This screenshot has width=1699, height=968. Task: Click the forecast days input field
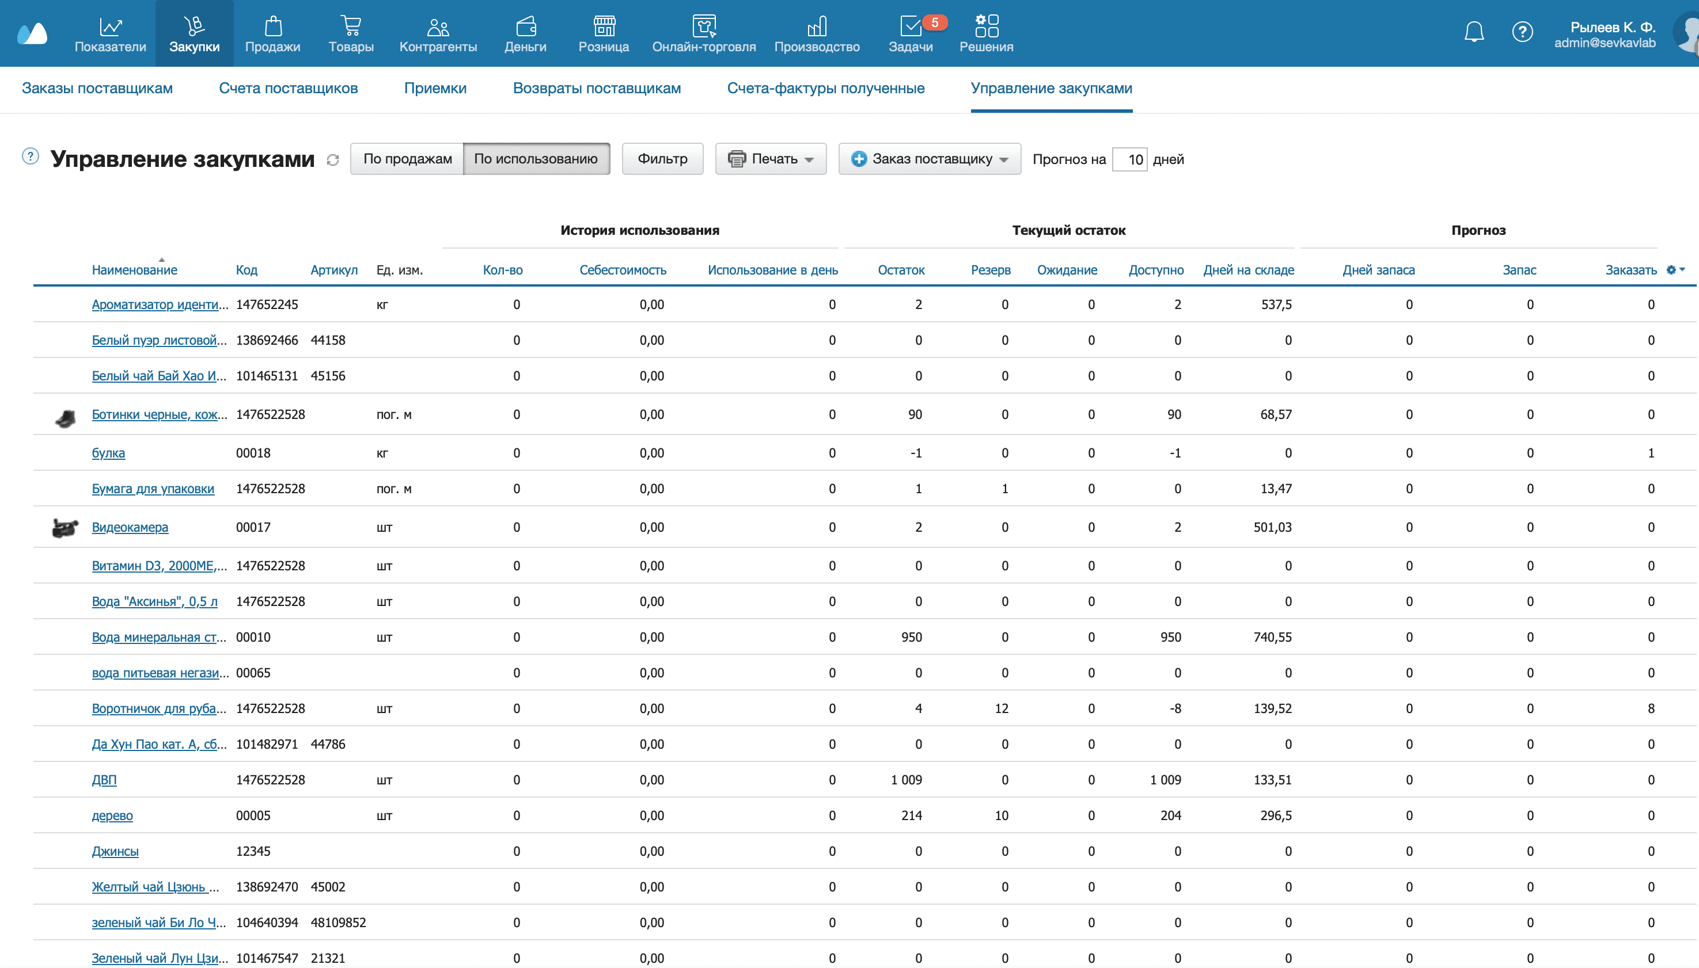point(1129,159)
